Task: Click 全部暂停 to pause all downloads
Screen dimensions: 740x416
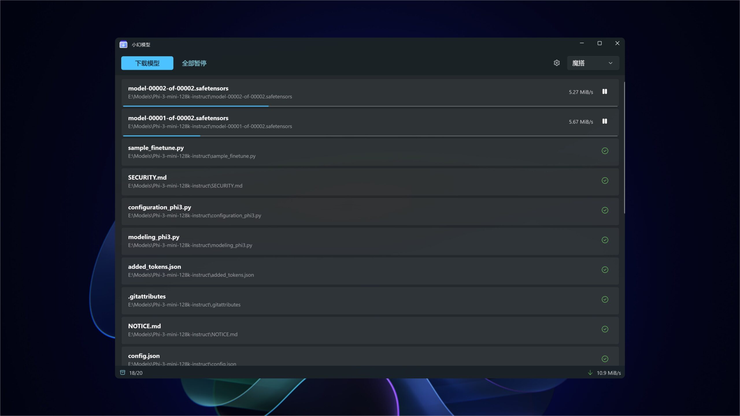Action: (x=194, y=63)
